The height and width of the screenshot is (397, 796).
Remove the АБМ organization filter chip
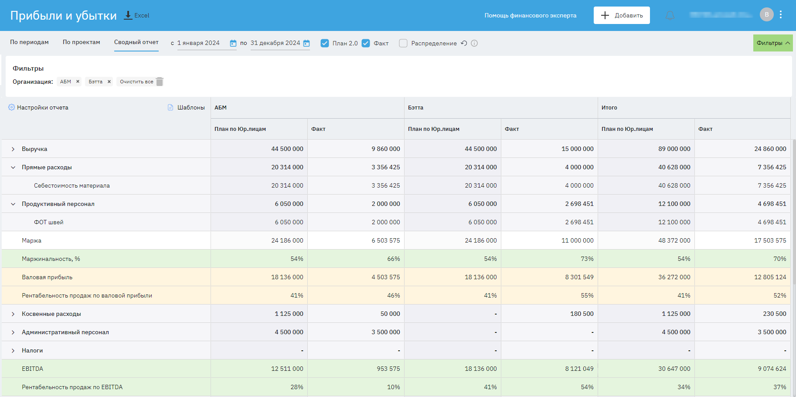(x=78, y=82)
